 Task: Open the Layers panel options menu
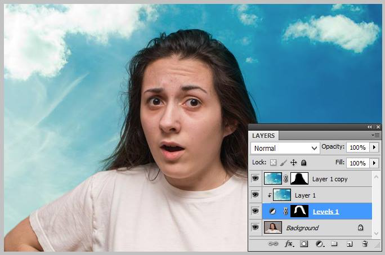click(375, 136)
